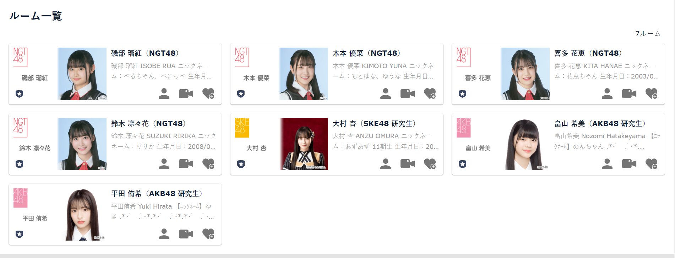The height and width of the screenshot is (258, 675).
Task: Click video camera icon for 鈴木 凛々花
Action: pos(186,163)
